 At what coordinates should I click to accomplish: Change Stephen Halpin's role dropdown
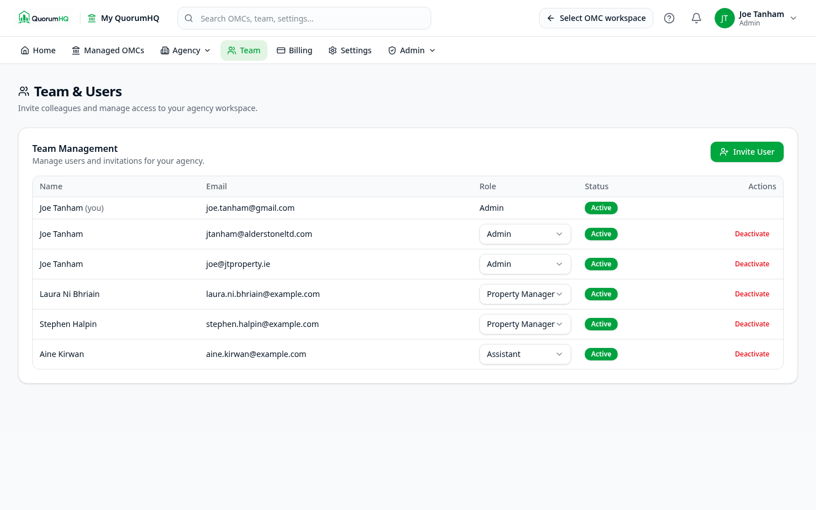(x=525, y=324)
